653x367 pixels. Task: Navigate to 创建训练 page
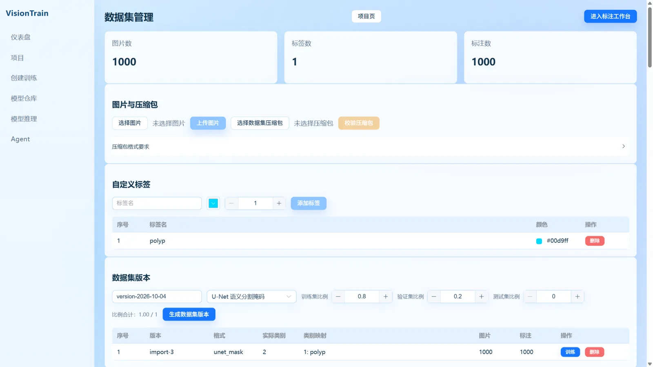pyautogui.click(x=24, y=78)
